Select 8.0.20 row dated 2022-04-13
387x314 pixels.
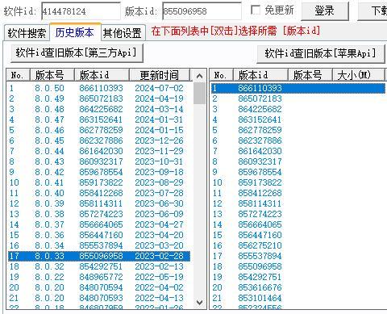pyautogui.click(x=99, y=298)
